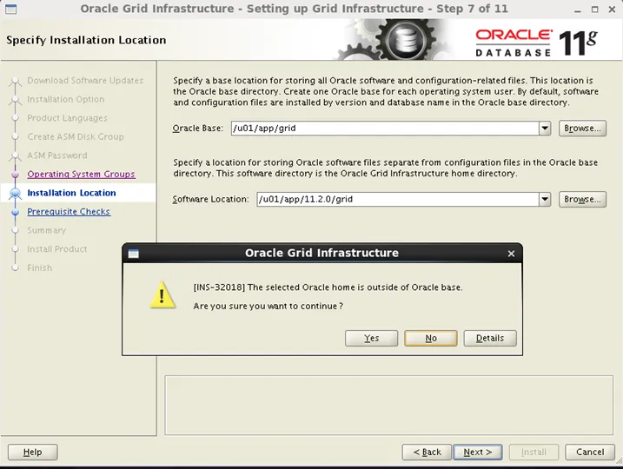Screen dimensions: 623x469
Task: Click the Installation Location step bullet icon
Action: pyautogui.click(x=15, y=194)
